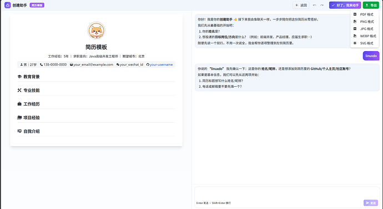Select the 工作经历 section heading

[31, 104]
